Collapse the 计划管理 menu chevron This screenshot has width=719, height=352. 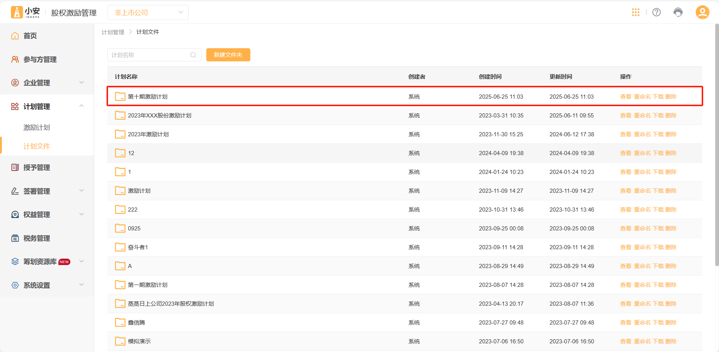[82, 106]
